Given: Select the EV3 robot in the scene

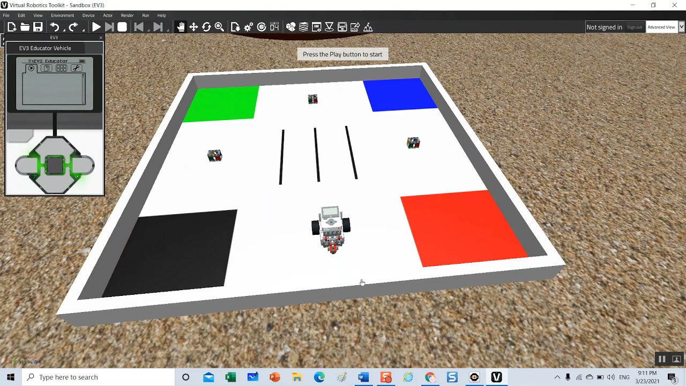Looking at the screenshot, I should click(x=331, y=229).
